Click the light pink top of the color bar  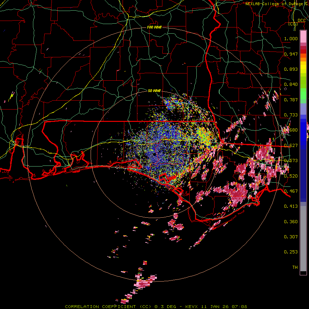coord(303,36)
